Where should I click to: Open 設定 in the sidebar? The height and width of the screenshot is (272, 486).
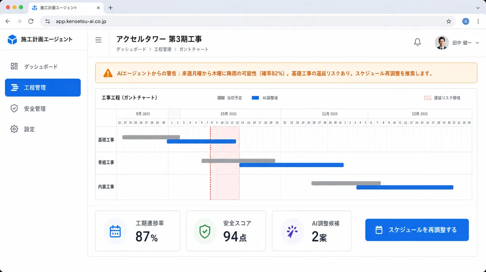pyautogui.click(x=43, y=129)
